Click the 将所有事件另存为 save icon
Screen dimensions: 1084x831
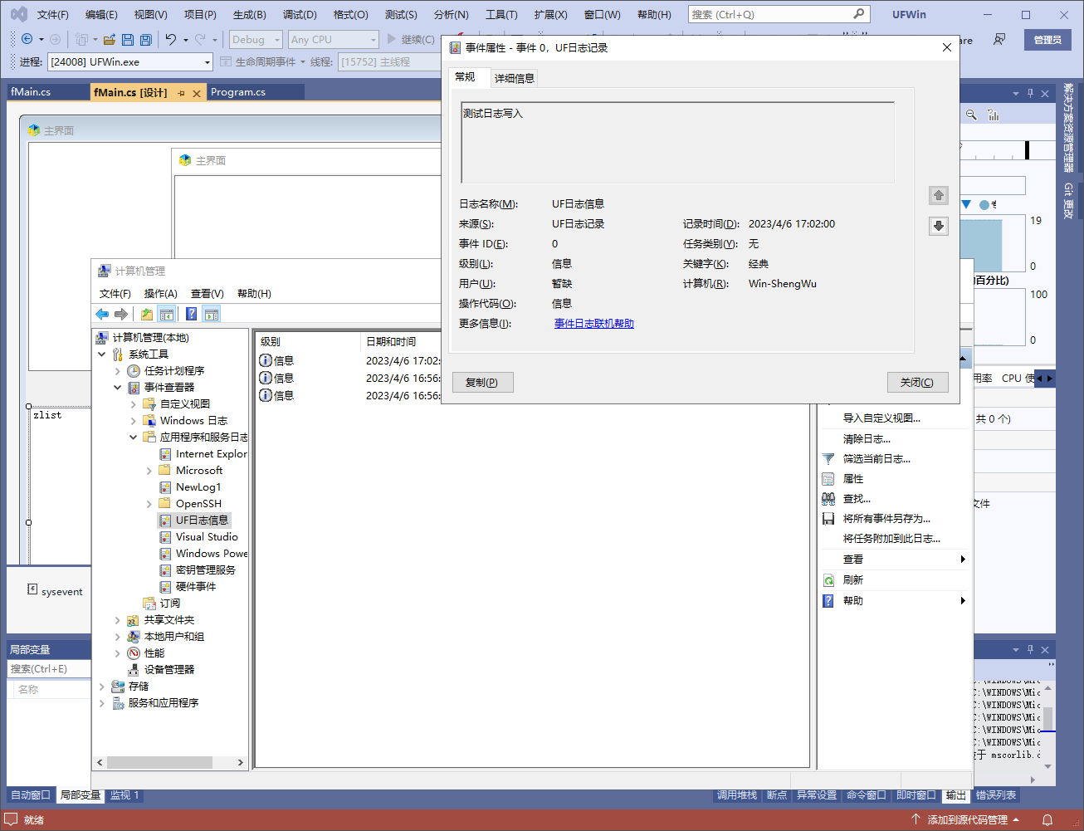tap(828, 519)
